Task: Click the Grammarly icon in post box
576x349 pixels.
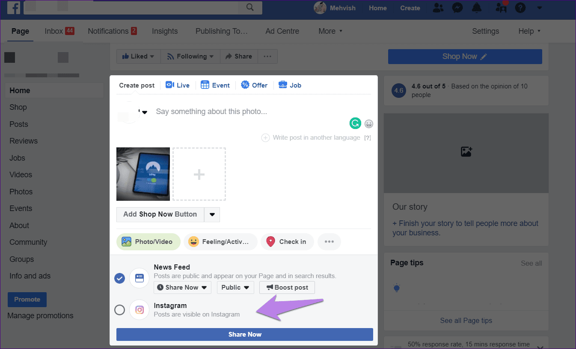Action: [x=355, y=123]
